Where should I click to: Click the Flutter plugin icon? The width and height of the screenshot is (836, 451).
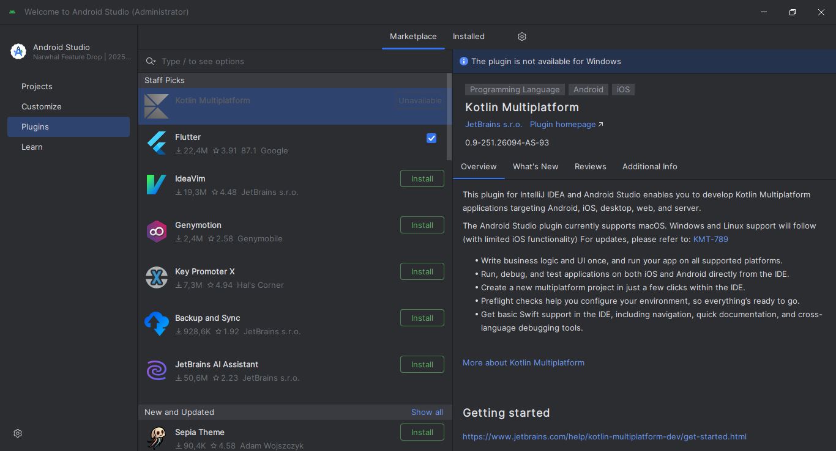click(x=157, y=143)
